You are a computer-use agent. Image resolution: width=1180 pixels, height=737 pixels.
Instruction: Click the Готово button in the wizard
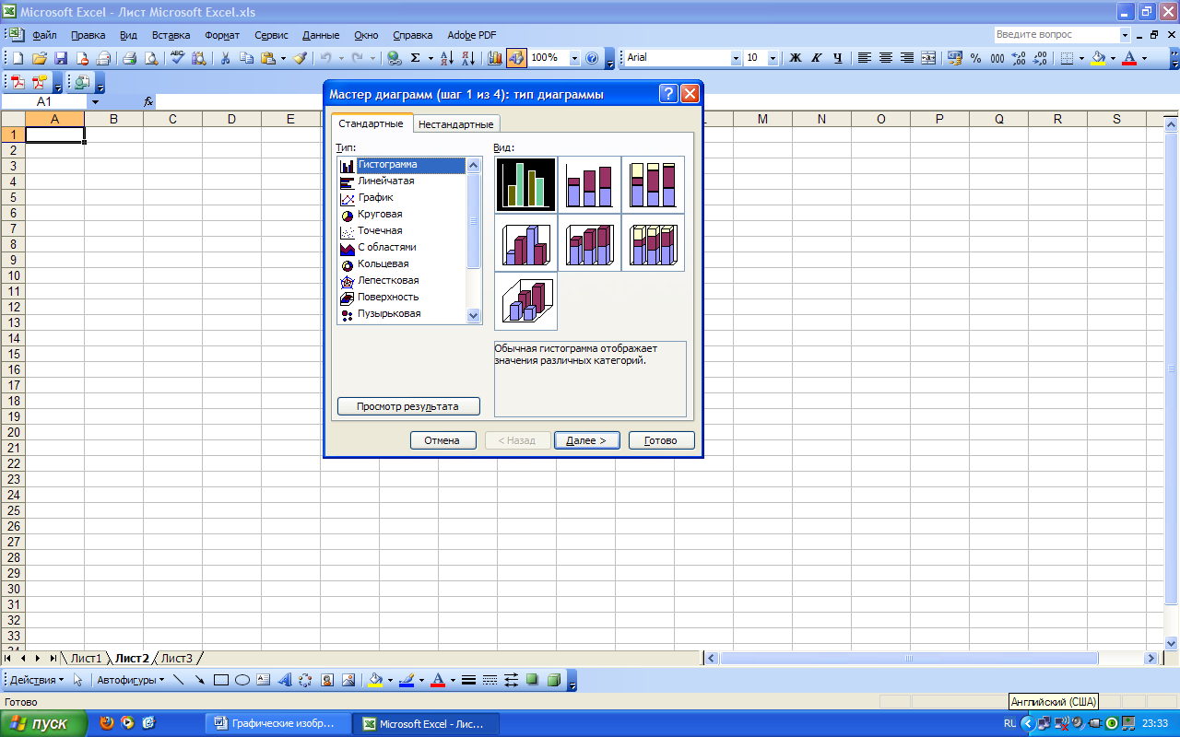pyautogui.click(x=661, y=440)
